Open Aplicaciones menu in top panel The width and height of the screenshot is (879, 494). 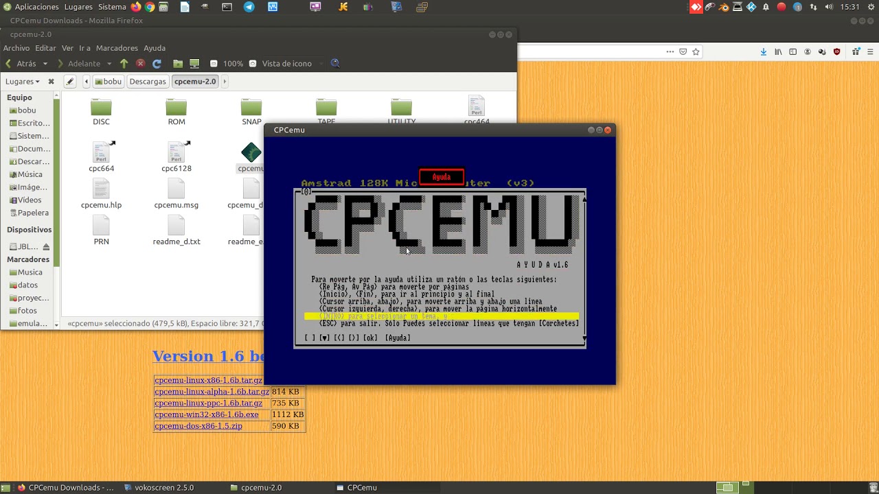pos(36,7)
